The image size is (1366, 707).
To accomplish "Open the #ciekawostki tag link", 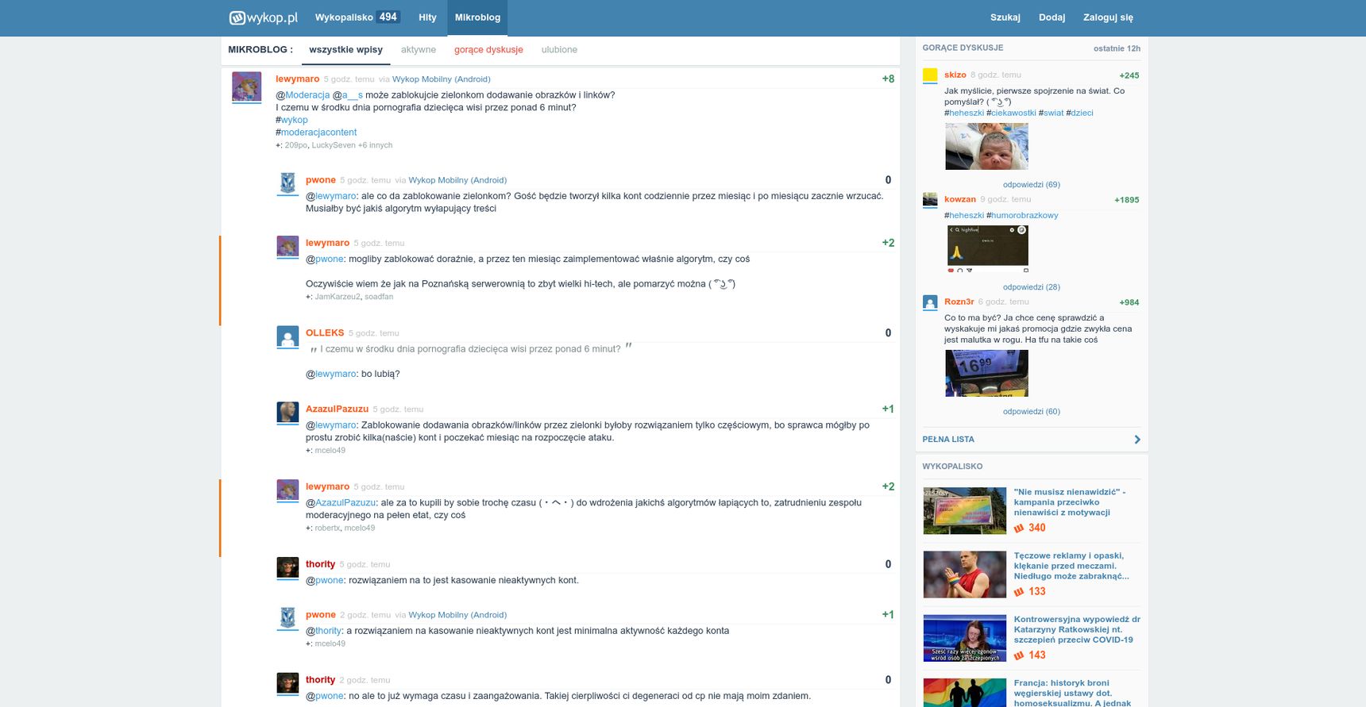I will [1013, 113].
